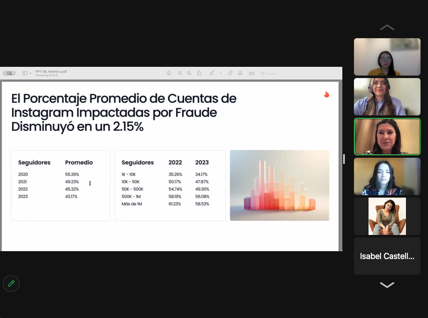Click the slide title about Instagram fraud
Viewport: 428px width, 318px height.
[x=124, y=113]
